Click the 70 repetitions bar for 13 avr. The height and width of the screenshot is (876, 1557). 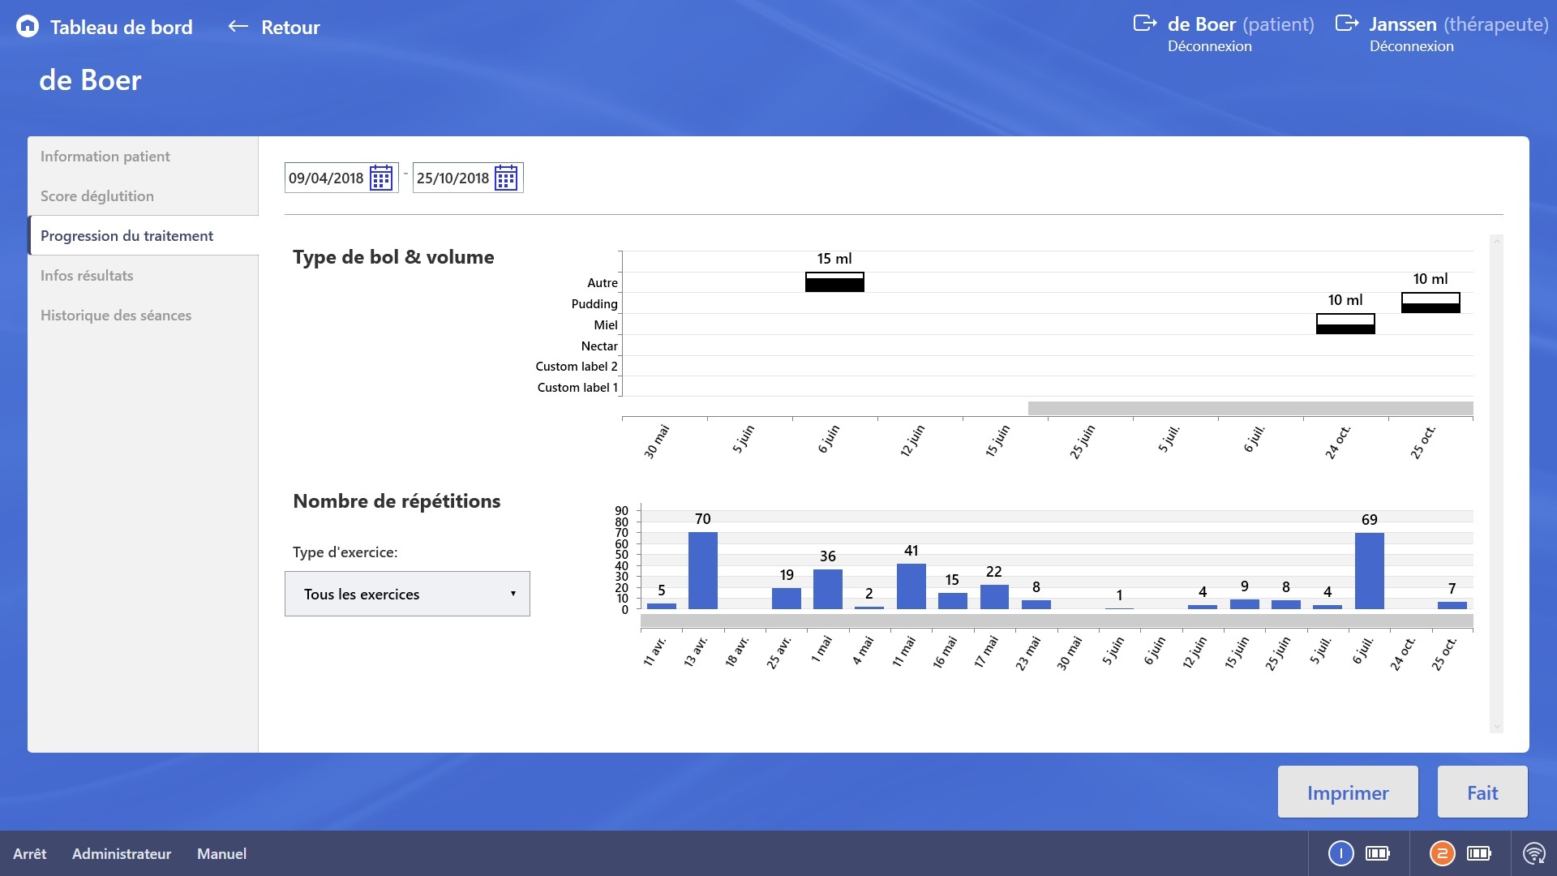click(x=703, y=570)
